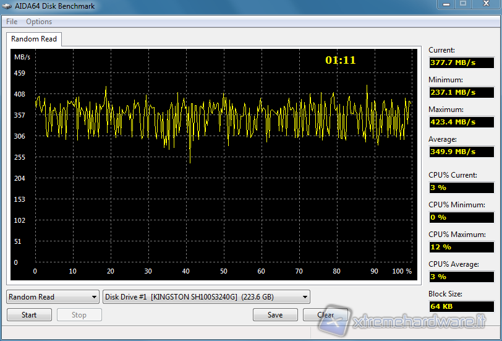Clear the benchmark graph

tap(325, 315)
